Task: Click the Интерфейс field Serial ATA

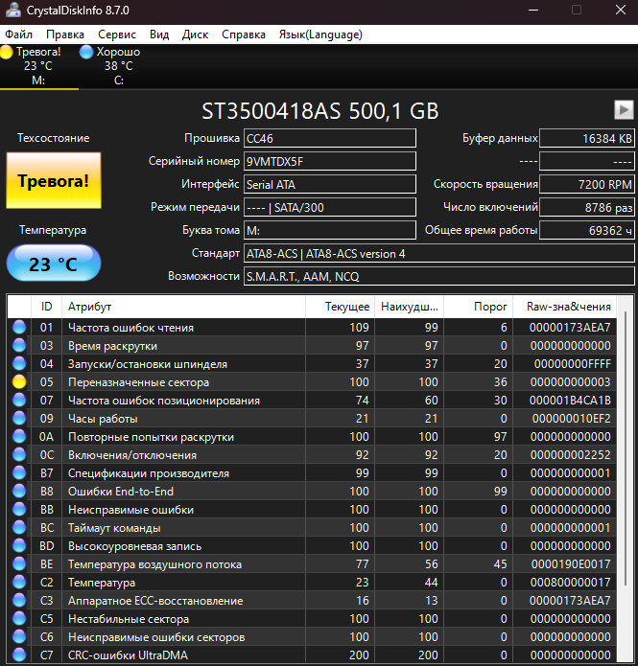Action: click(x=330, y=184)
